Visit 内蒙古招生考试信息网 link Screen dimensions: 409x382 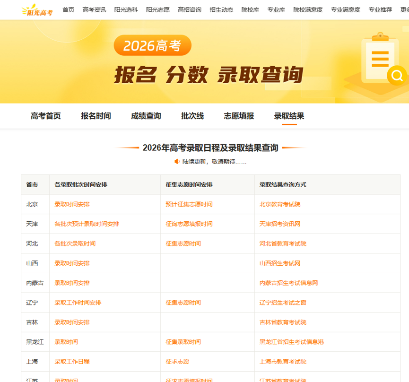(289, 283)
